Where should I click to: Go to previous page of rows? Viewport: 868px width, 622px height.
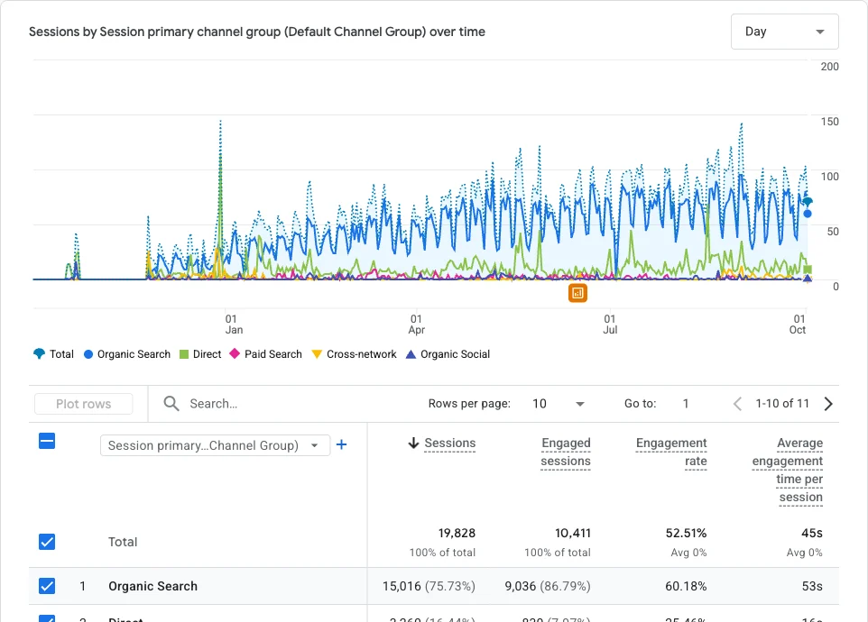(x=737, y=404)
